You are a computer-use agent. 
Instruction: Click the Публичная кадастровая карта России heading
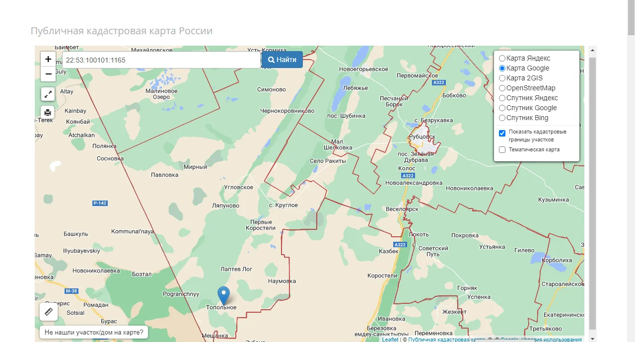(122, 31)
